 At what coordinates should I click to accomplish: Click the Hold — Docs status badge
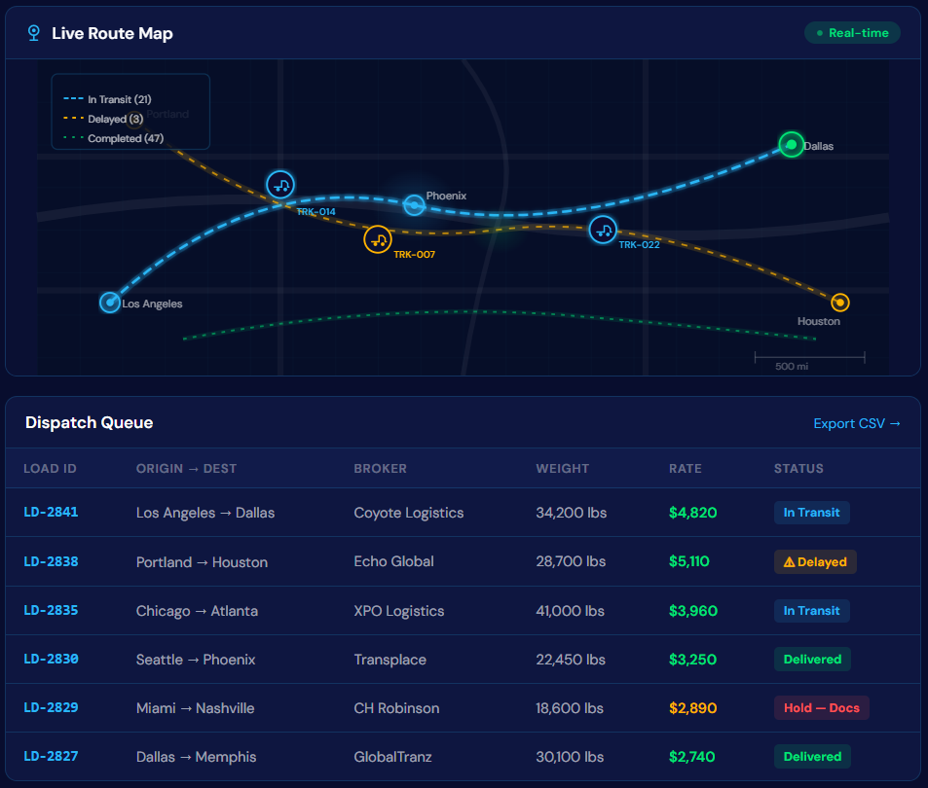[x=822, y=707]
